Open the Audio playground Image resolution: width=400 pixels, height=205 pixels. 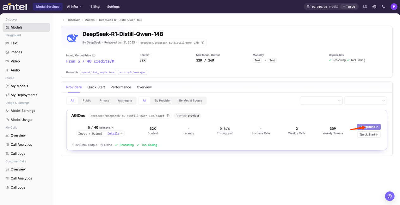26,70
